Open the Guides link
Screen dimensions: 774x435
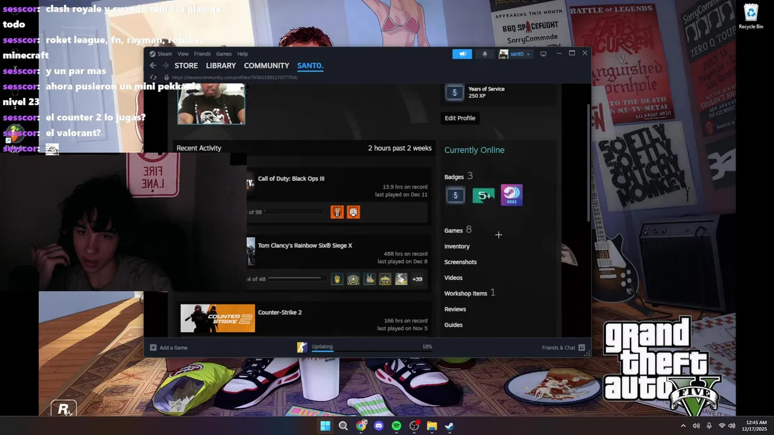(x=453, y=325)
